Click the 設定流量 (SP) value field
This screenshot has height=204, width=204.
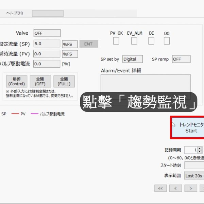coord(47,44)
